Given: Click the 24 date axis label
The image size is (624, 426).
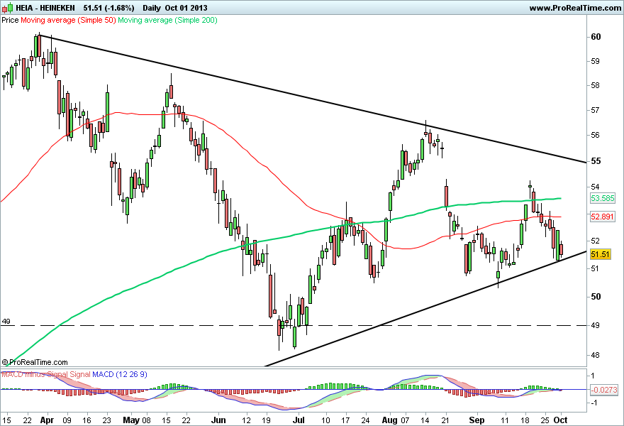Looking at the screenshot, I should click(x=366, y=420).
